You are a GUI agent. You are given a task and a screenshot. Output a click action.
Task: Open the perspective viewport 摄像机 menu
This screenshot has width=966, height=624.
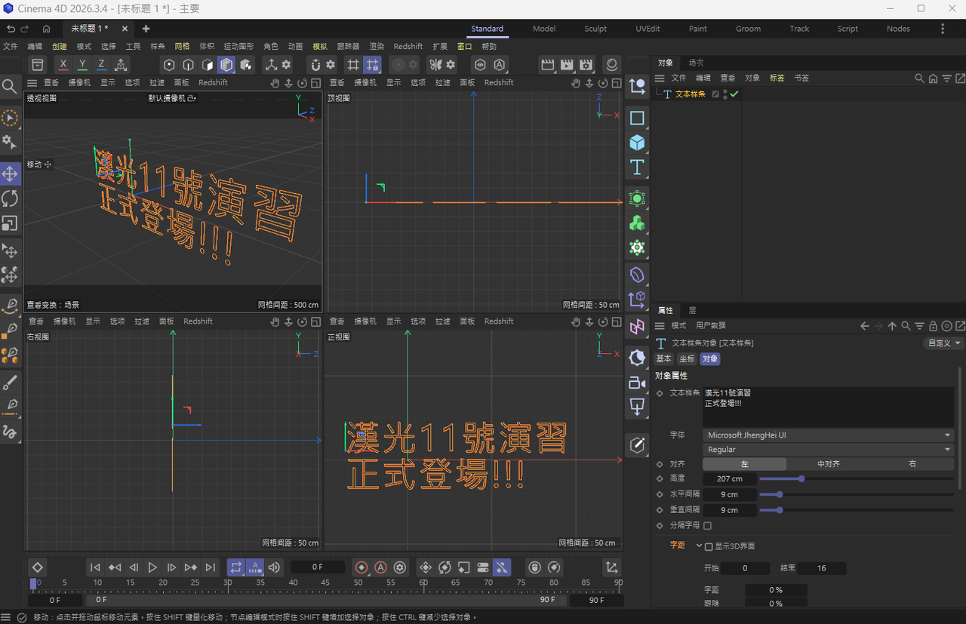click(x=79, y=82)
